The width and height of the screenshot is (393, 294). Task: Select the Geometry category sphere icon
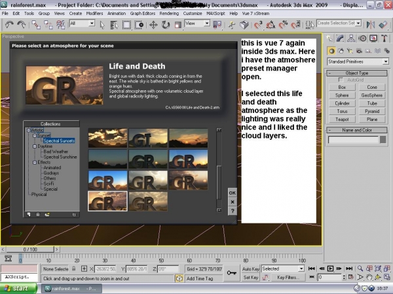[x=331, y=51]
